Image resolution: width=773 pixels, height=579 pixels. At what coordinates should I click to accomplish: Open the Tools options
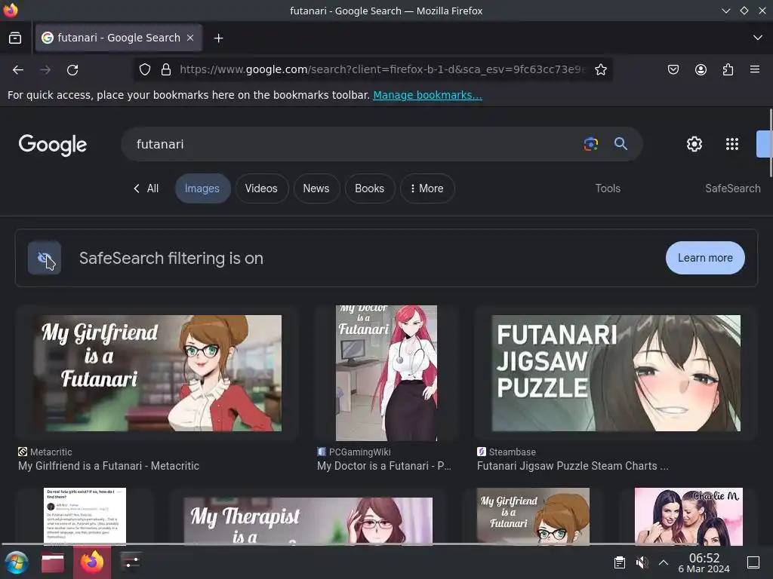608,188
